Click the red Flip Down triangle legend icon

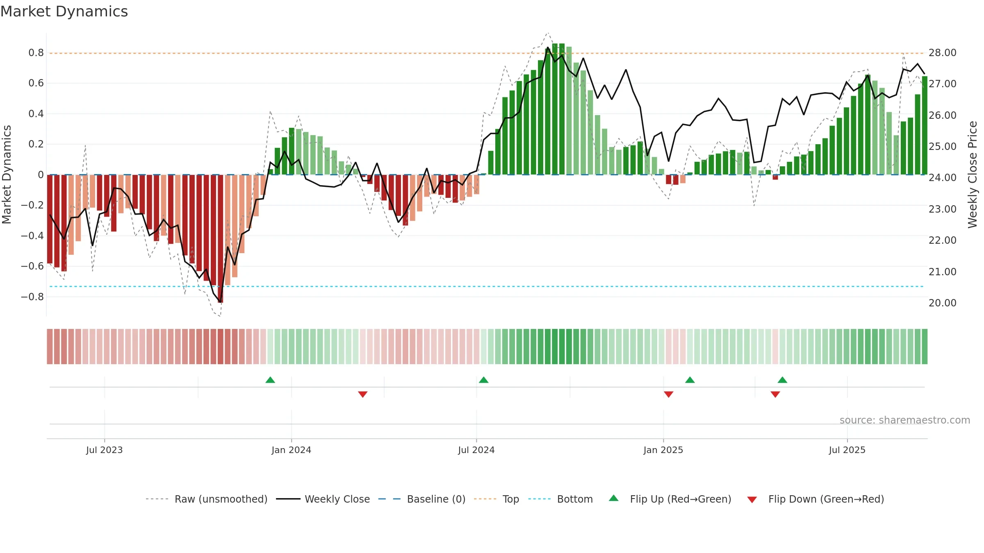coord(752,500)
